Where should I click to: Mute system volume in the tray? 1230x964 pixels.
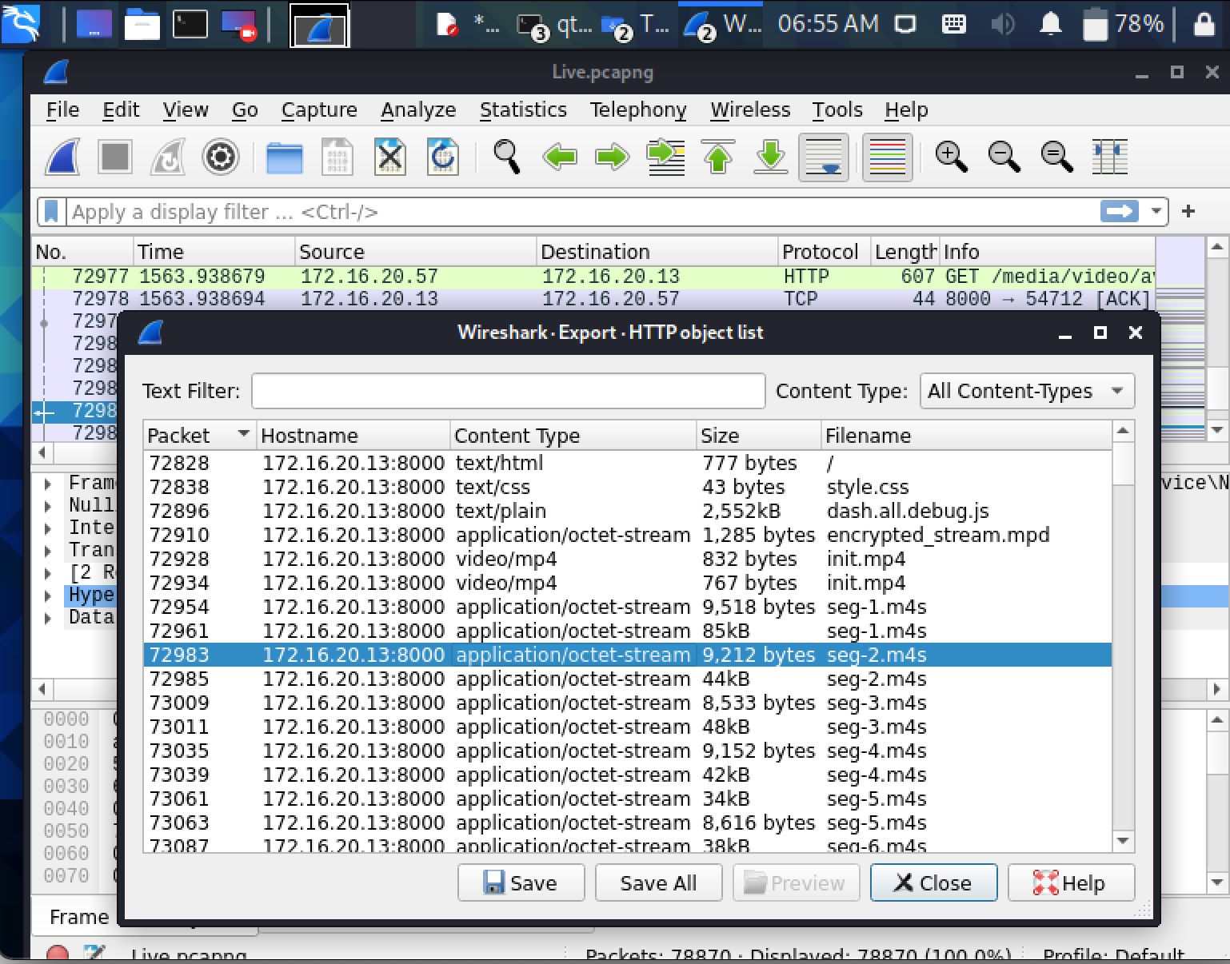[x=1000, y=23]
